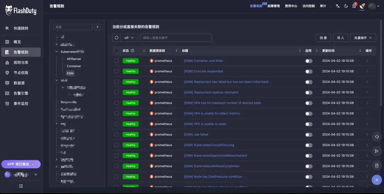
Task: Click the refresh icon beside off dropdown
Action: pos(117,38)
